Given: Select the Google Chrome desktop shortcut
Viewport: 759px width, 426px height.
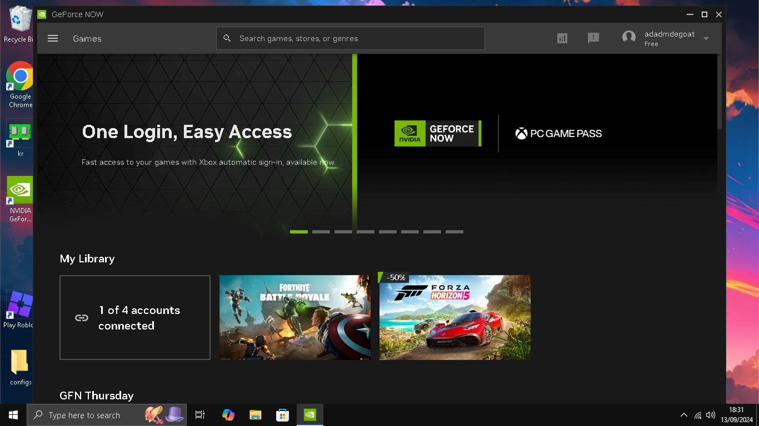Looking at the screenshot, I should pyautogui.click(x=19, y=85).
